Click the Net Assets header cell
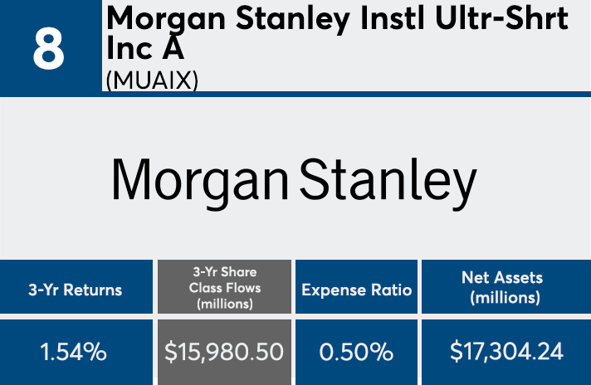This screenshot has width=591, height=385. click(x=506, y=288)
